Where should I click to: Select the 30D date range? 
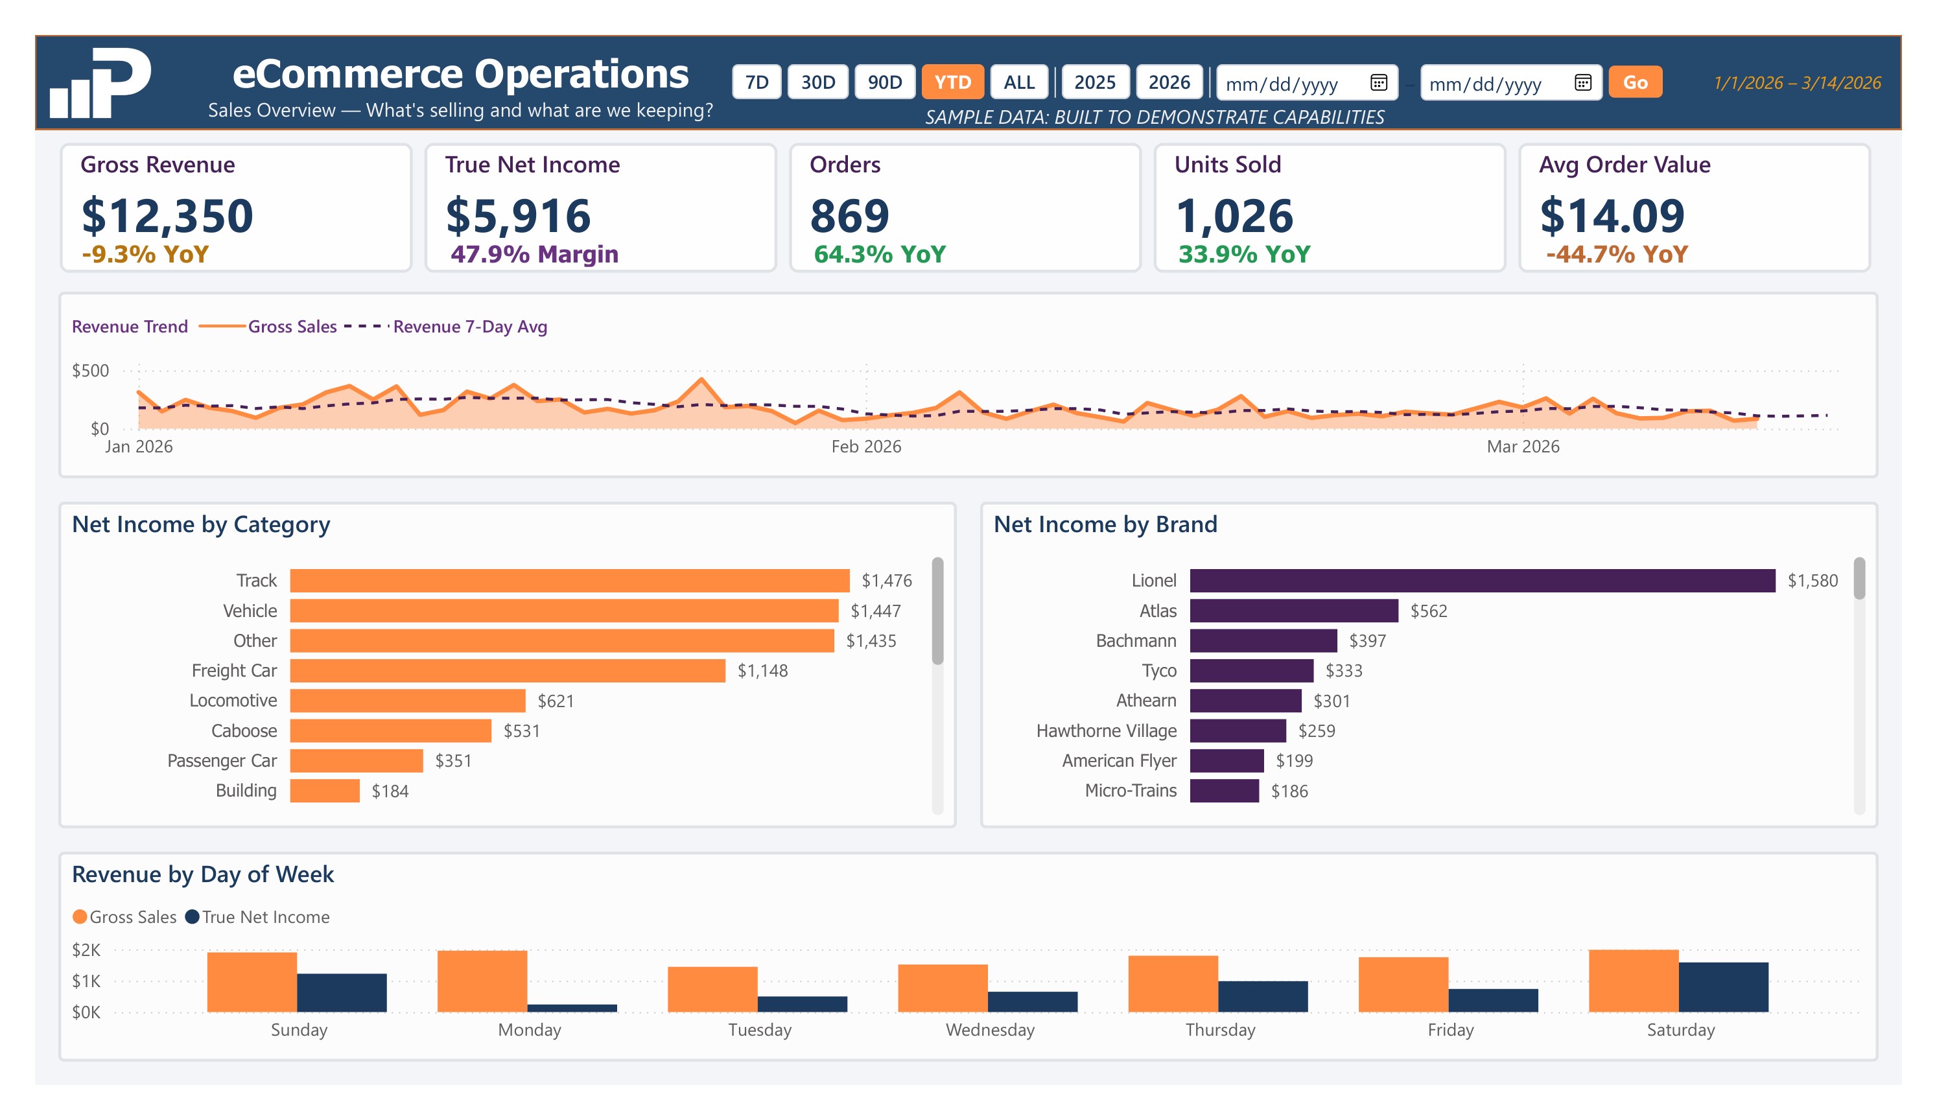tap(818, 82)
